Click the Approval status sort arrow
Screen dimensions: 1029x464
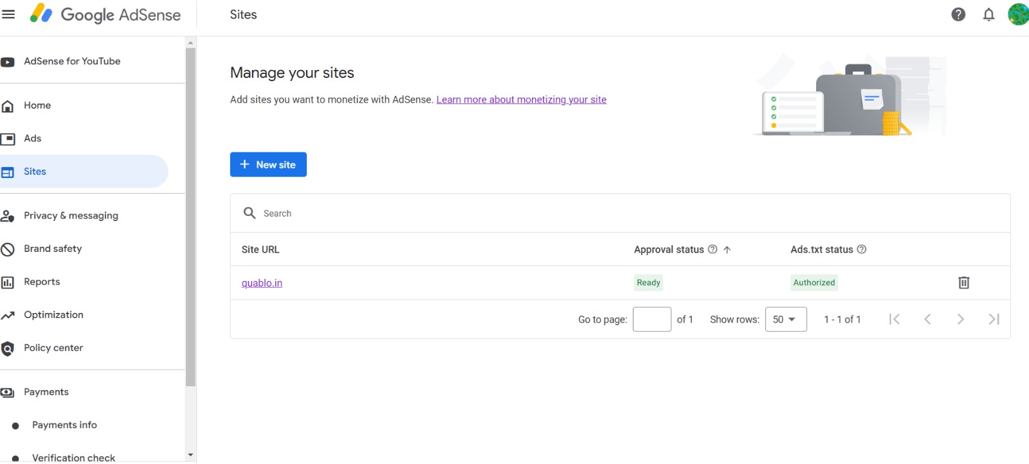727,249
